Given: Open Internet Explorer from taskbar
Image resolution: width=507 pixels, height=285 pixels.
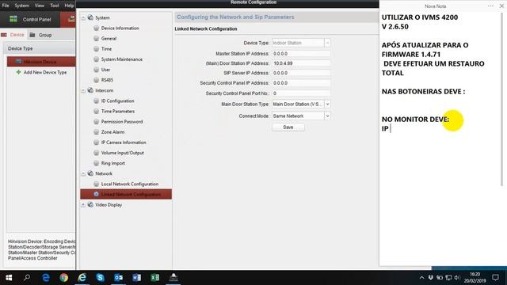Looking at the screenshot, I should click(82, 278).
